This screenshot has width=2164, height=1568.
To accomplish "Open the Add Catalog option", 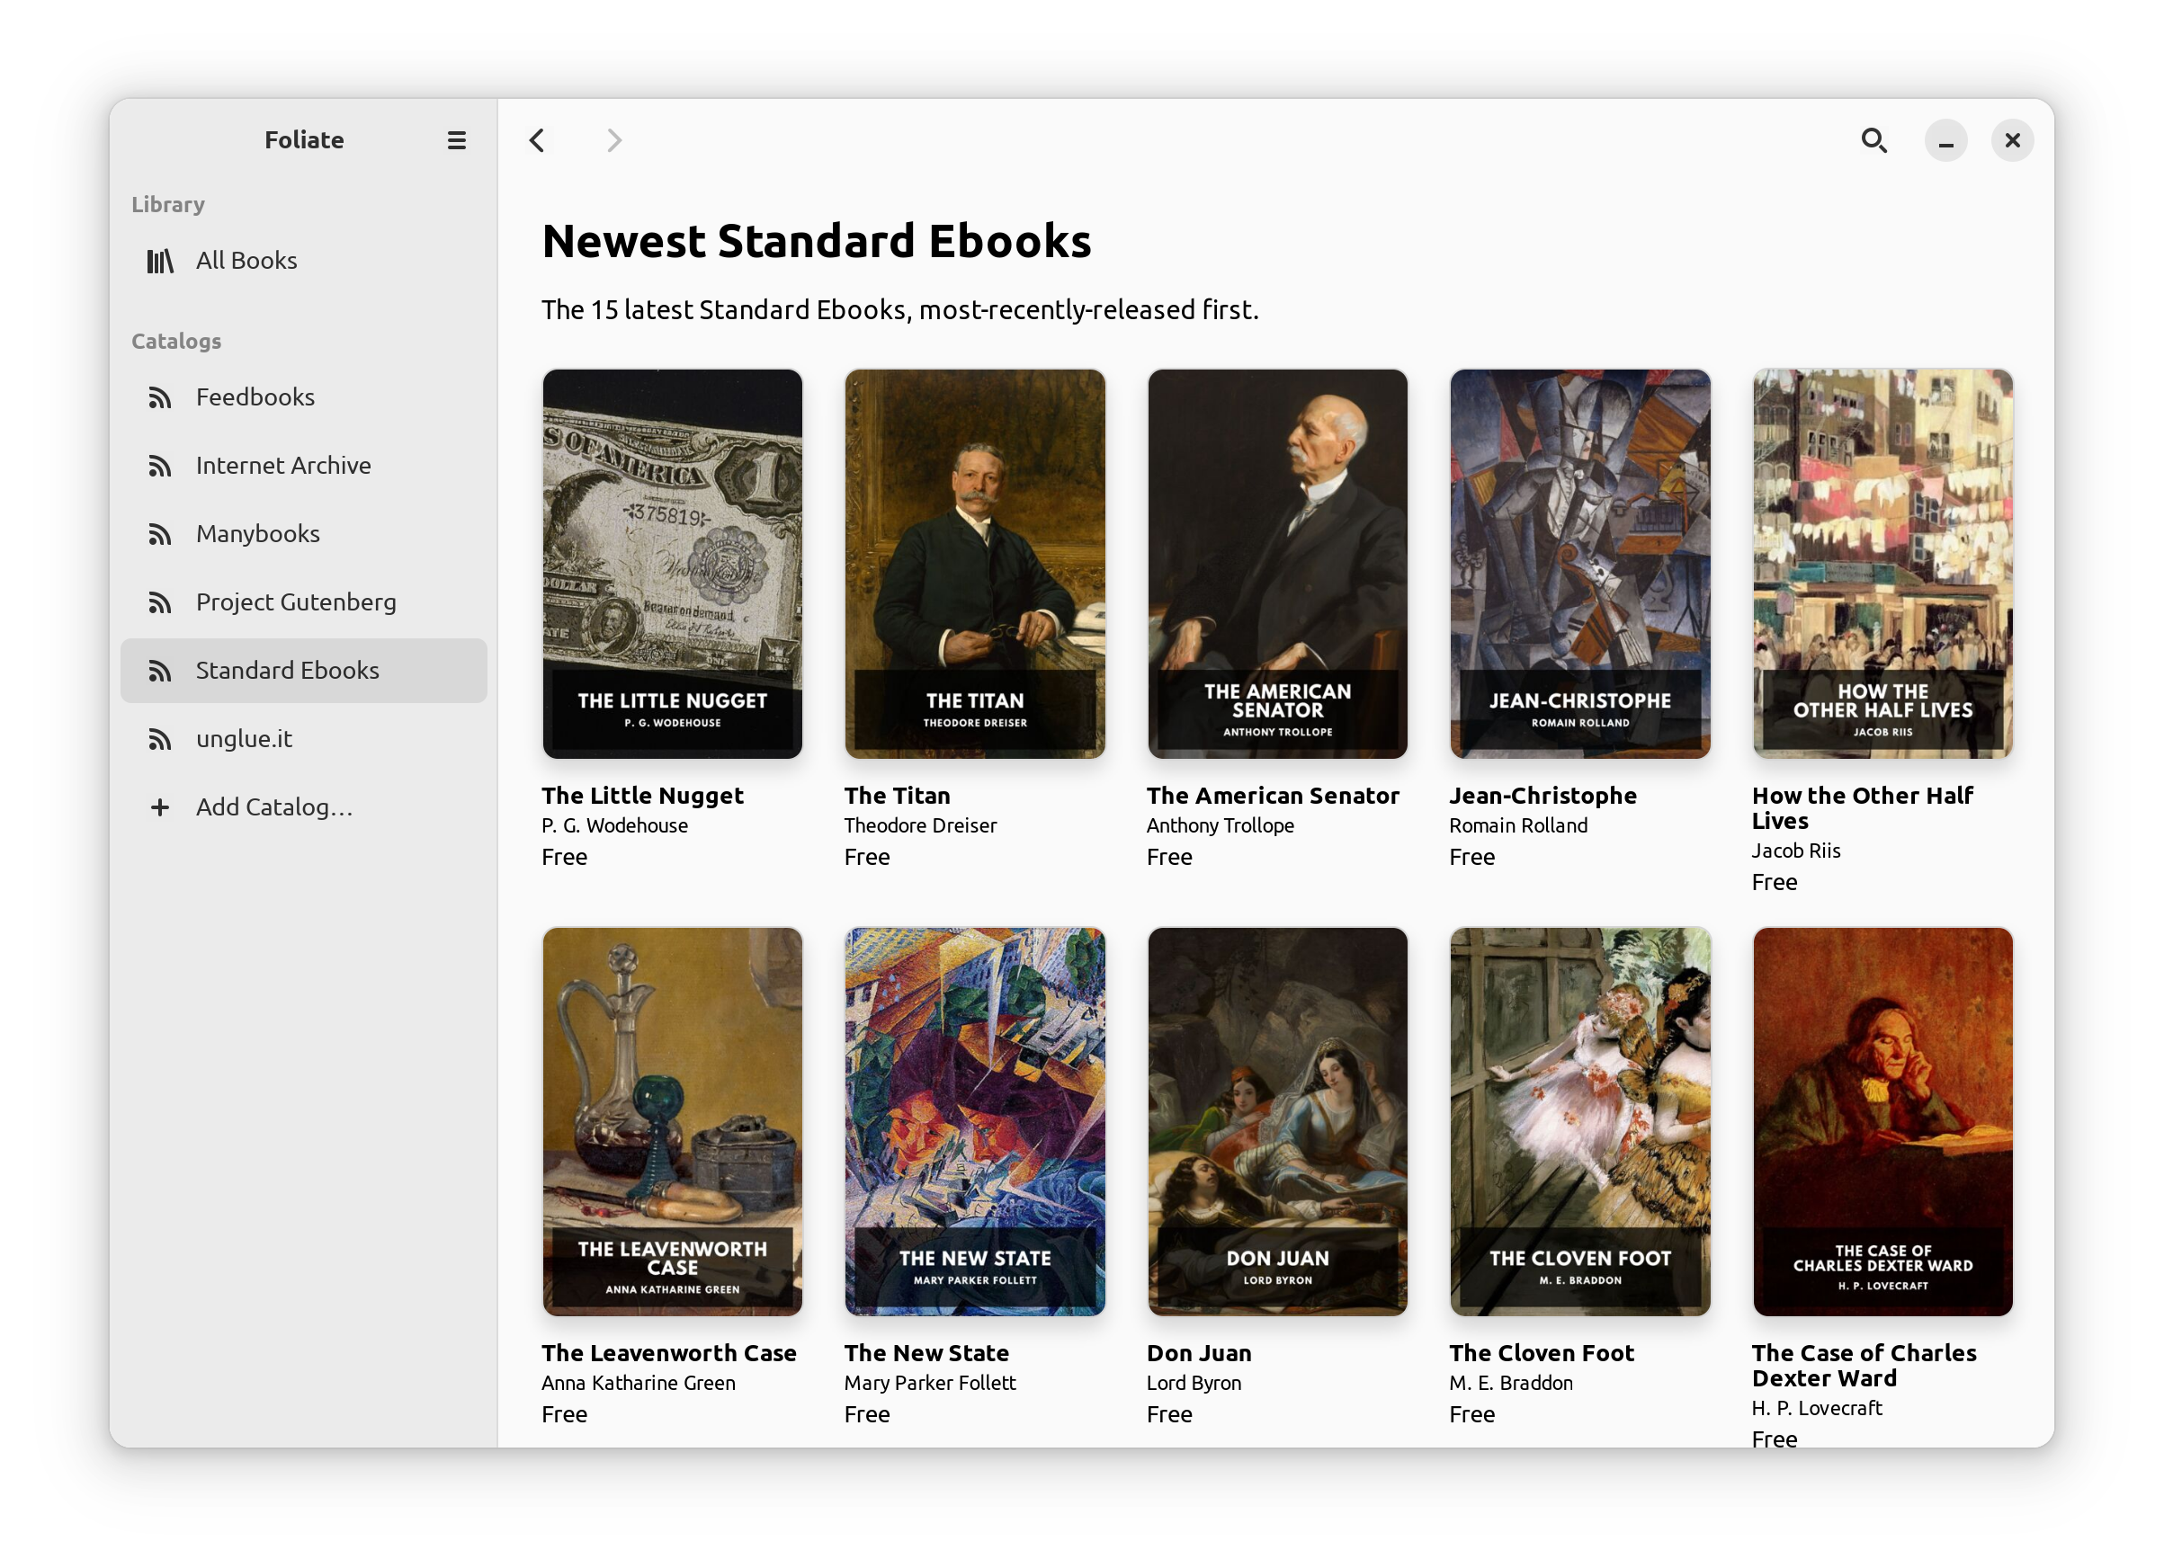I will [275, 806].
